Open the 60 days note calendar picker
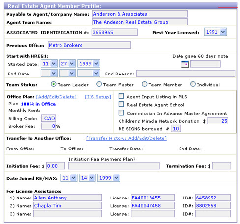This screenshot has width=240, height=224. [x=185, y=64]
